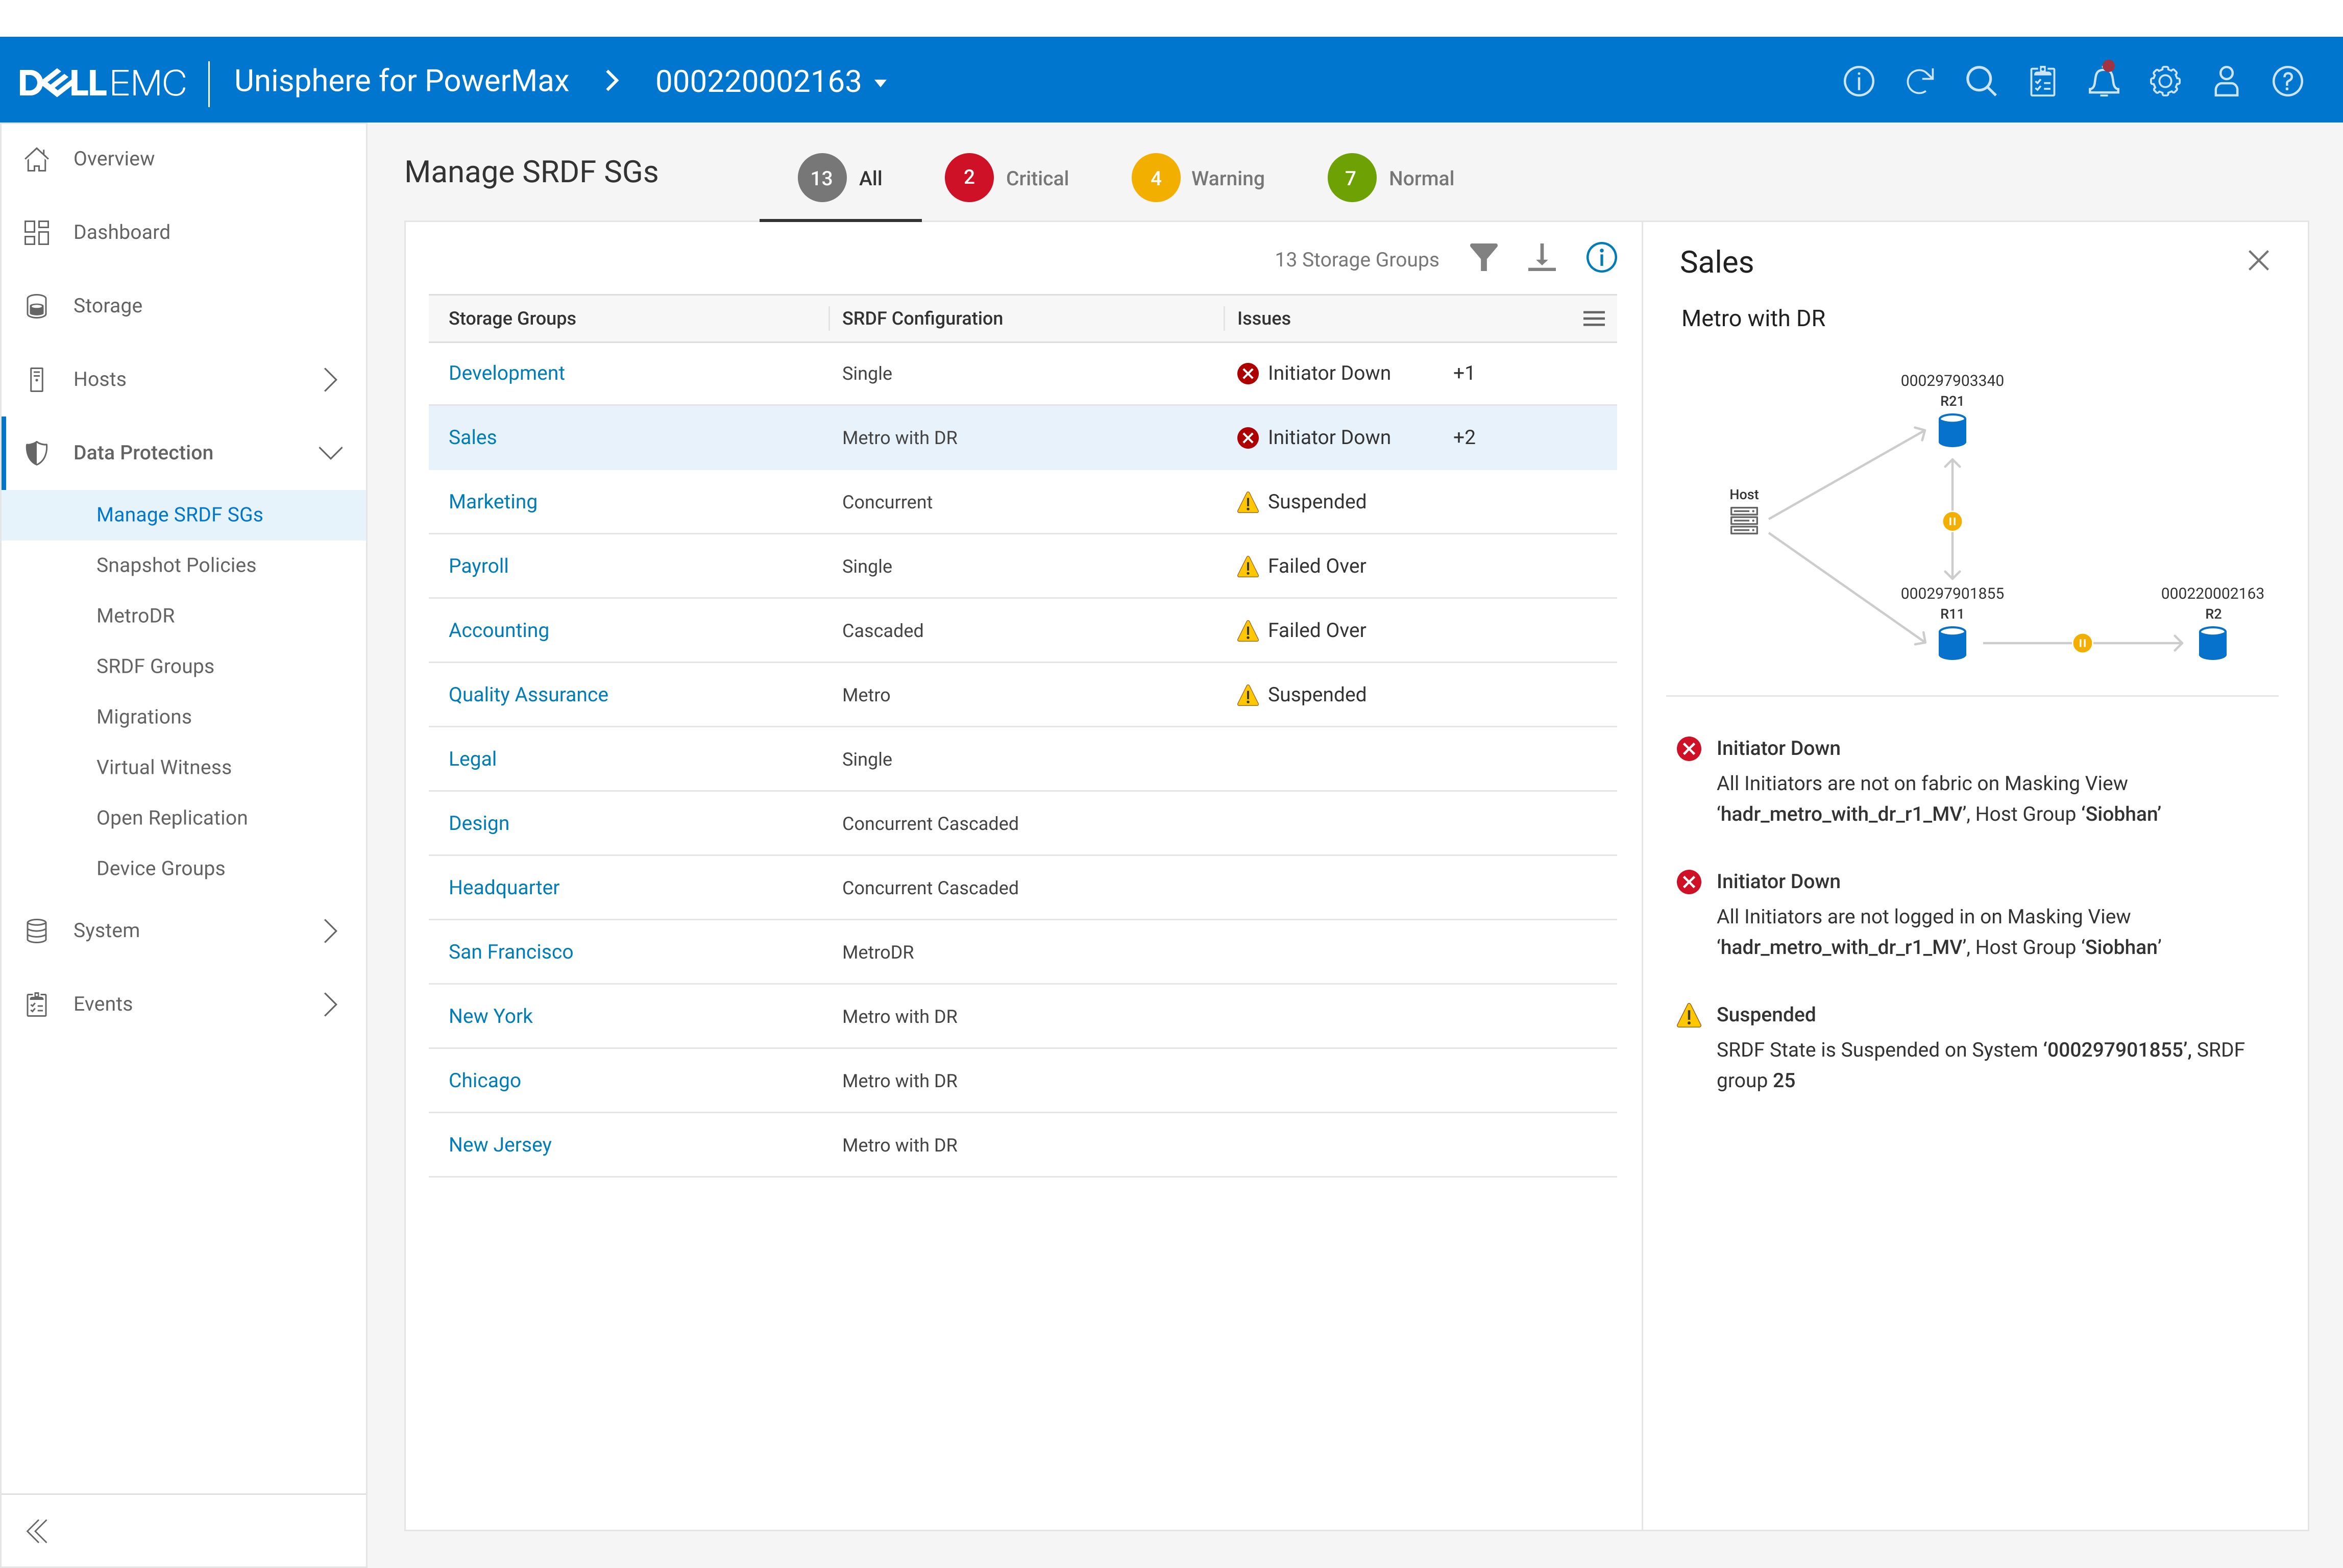Viewport: 2343px width, 1568px height.
Task: Collapse the Data Protection section
Action: pos(330,453)
